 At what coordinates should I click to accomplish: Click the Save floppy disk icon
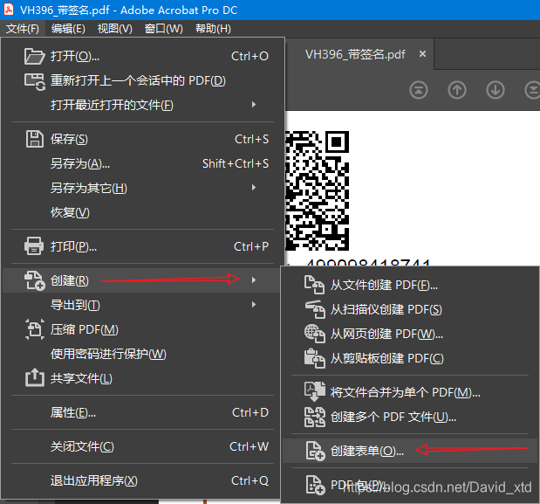pos(34,139)
